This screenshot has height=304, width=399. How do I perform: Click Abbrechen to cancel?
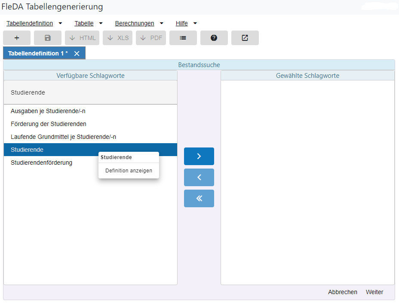pos(342,292)
